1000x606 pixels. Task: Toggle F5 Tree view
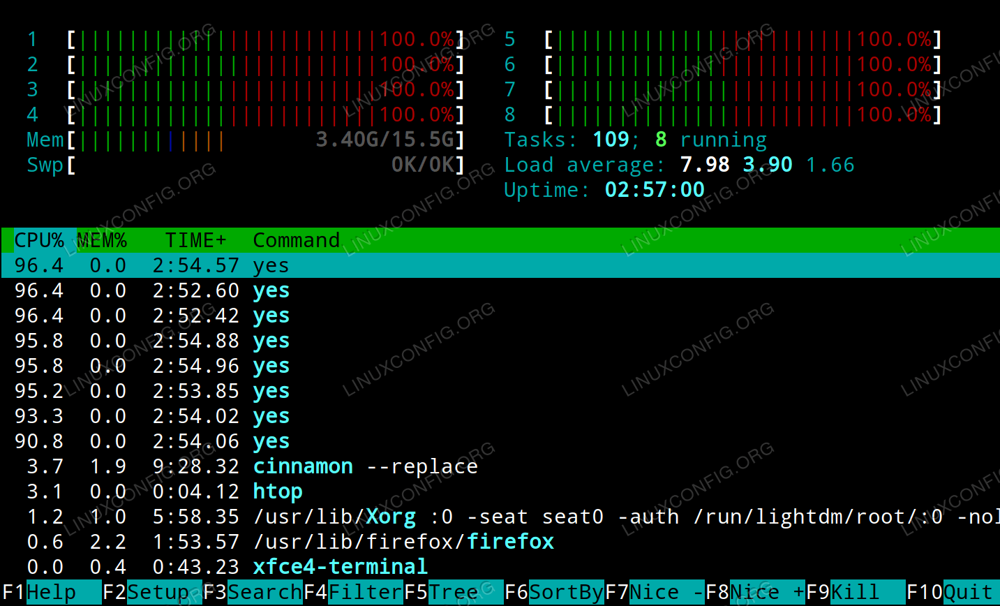[453, 593]
